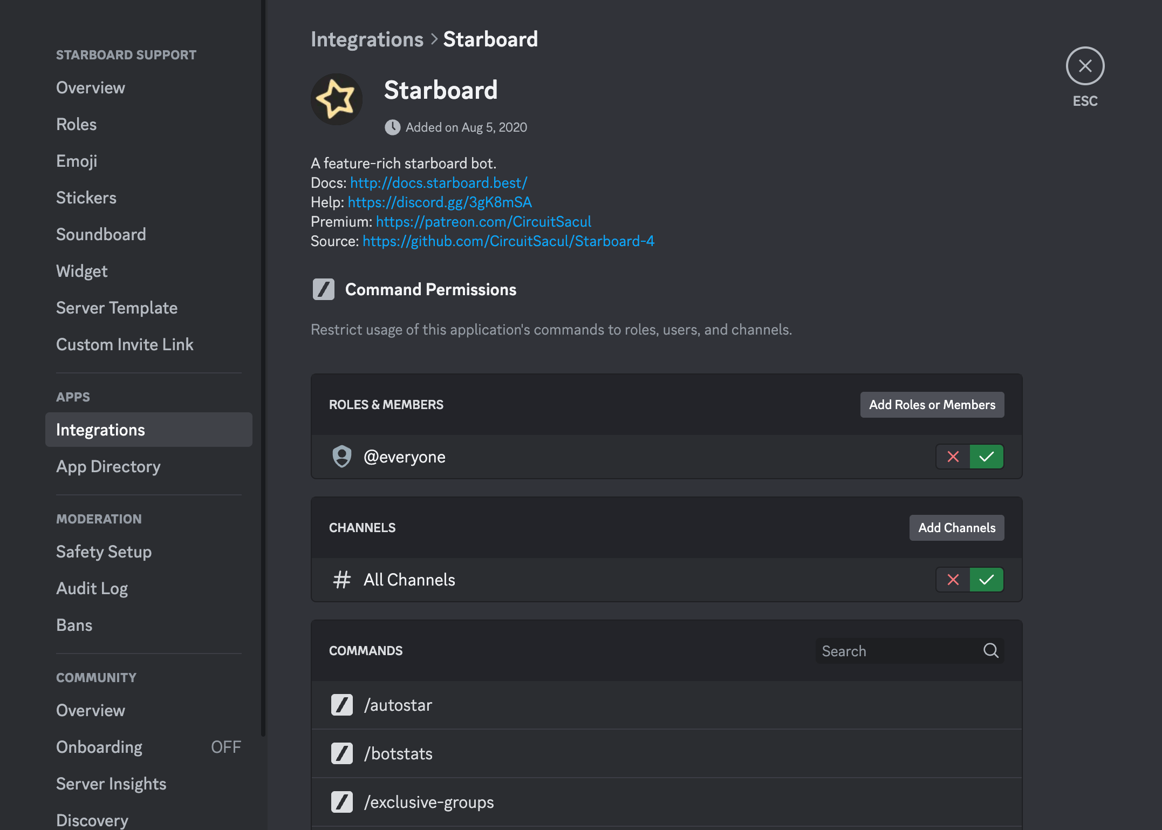Go back to Integrations via breadcrumb
This screenshot has height=830, width=1162.
367,39
